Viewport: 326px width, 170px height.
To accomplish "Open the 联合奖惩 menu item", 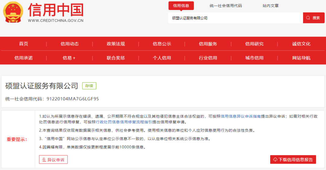I will (116, 58).
